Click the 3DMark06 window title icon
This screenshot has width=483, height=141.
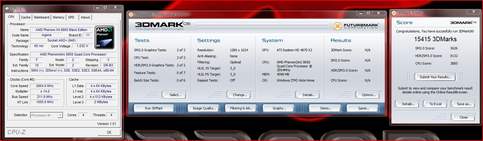(x=131, y=14)
